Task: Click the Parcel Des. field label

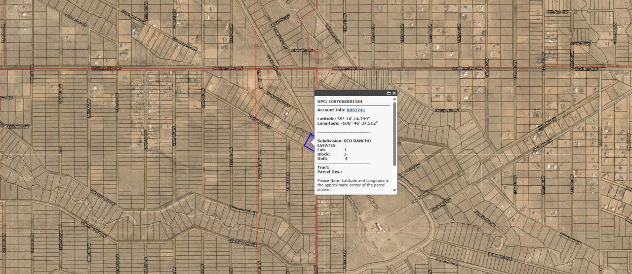Action: pos(330,172)
